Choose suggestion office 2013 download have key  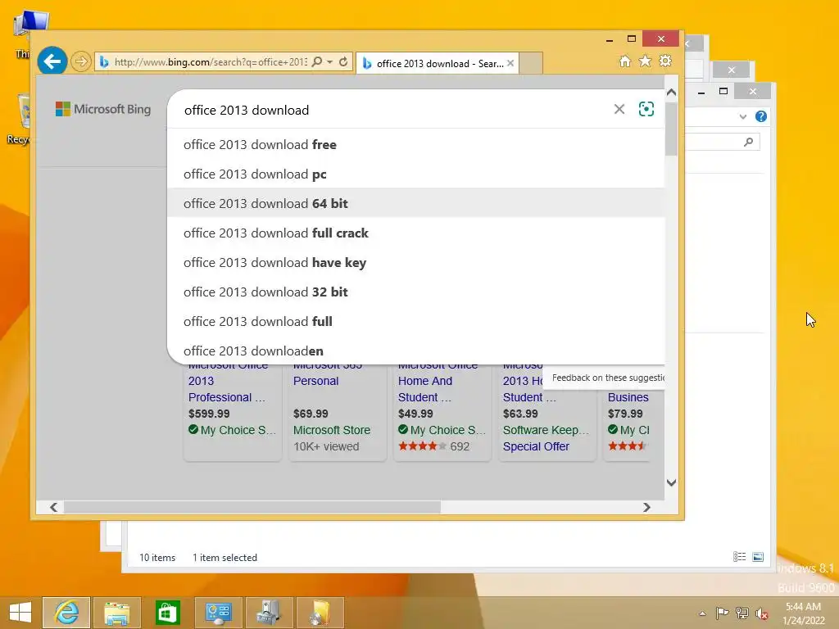pos(415,262)
